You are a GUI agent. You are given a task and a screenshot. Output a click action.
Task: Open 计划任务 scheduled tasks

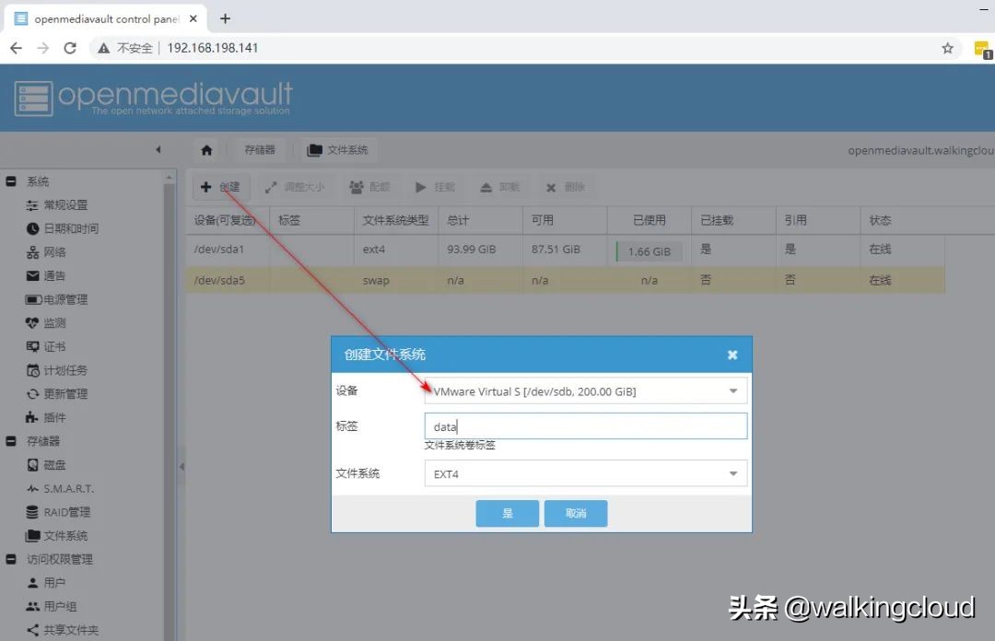57,370
